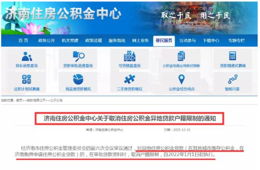The image size is (260, 170).
Task: Go to the 首页 nav item
Action: [23, 40]
